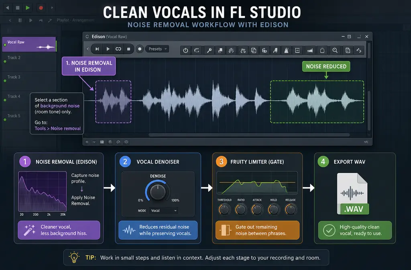Click the brush-like icon in Edison toolbar
The width and height of the screenshot is (411, 270).
231,50
